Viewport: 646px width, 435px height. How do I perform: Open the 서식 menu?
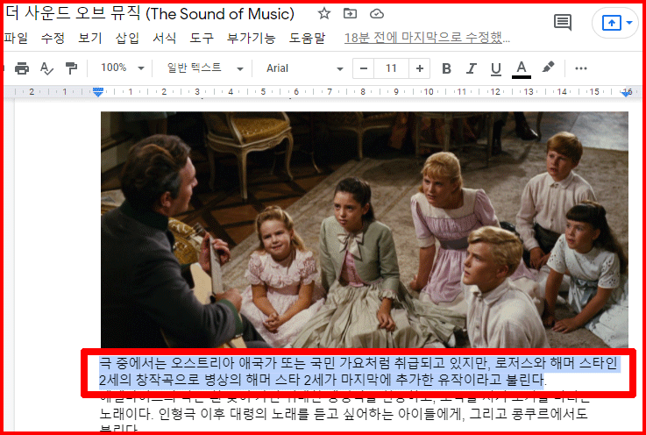(x=165, y=39)
